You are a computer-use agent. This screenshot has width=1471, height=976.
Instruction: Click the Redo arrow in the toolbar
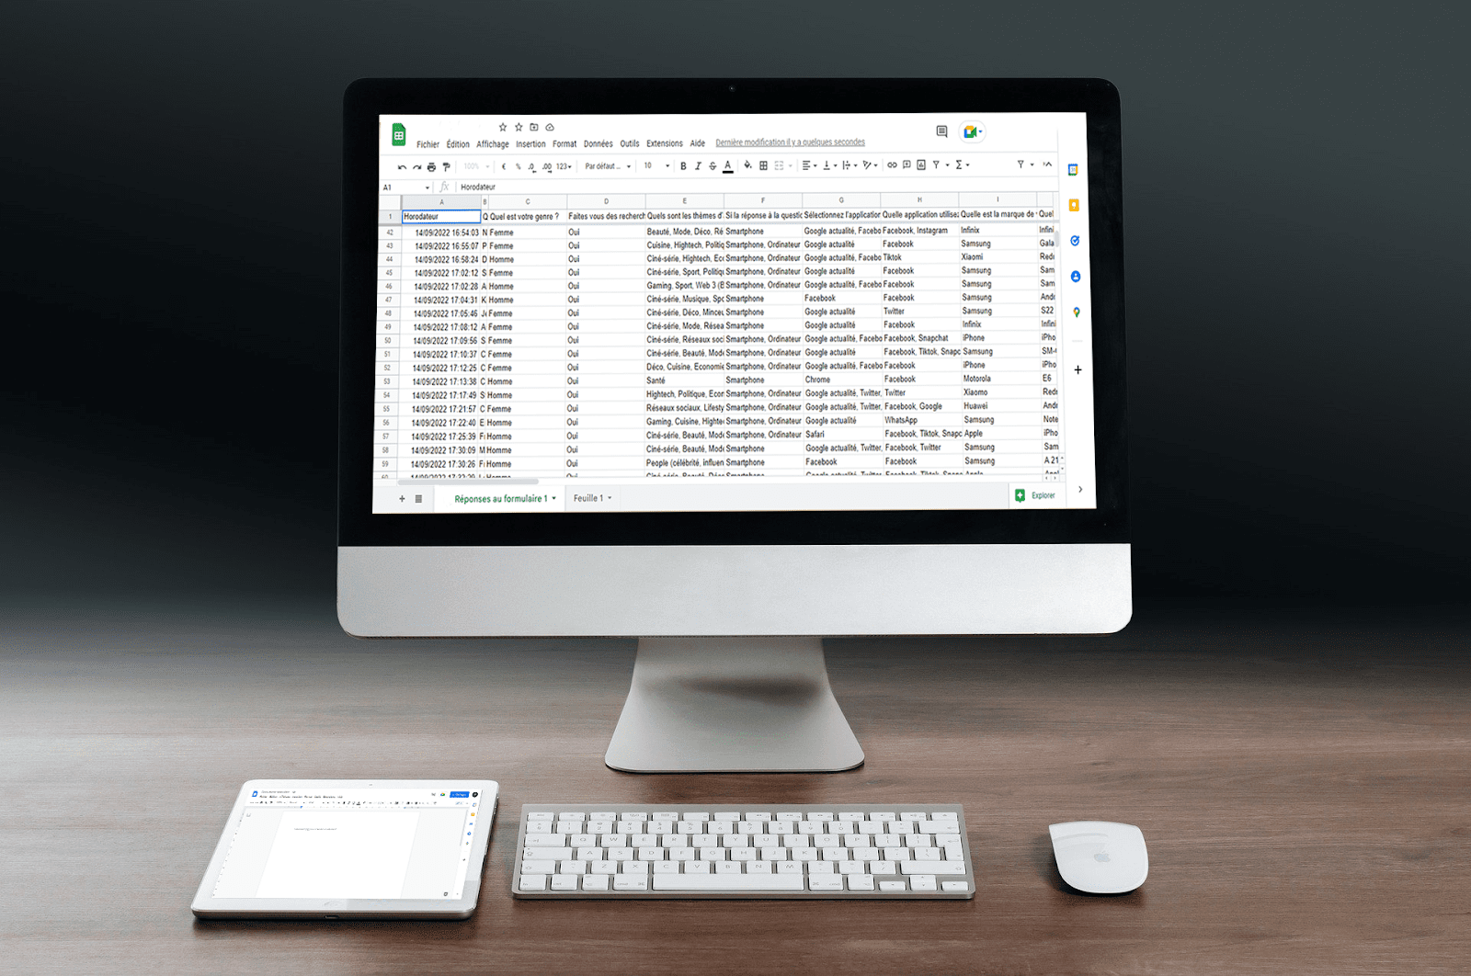click(416, 167)
